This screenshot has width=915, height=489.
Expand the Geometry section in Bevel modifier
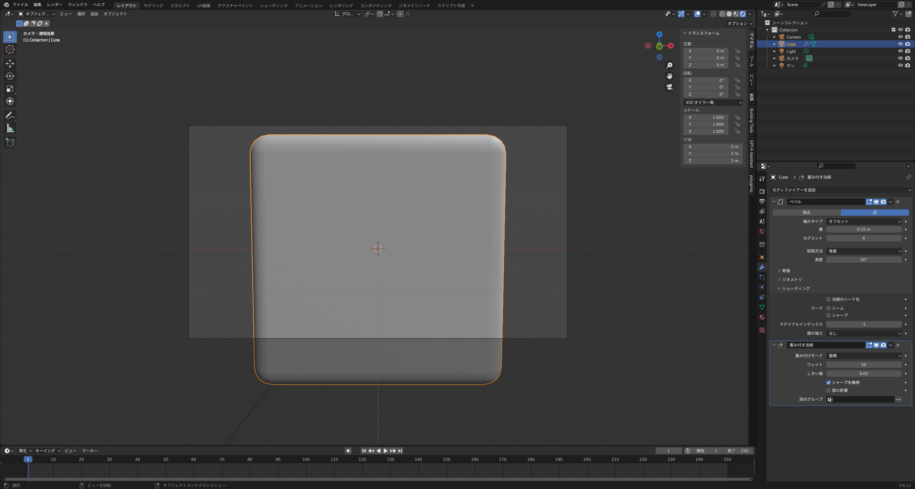pyautogui.click(x=790, y=280)
